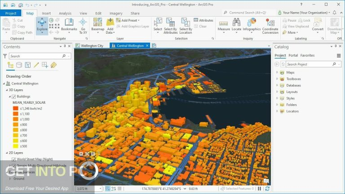Viewport: 345px width, 194px height.
Task: Toggle Terrain Multi-Directional Hillshade layer visibility
Action: pyautogui.click(x=13, y=166)
